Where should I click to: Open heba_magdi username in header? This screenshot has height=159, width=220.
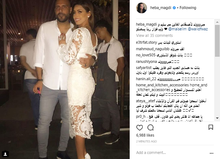[161, 8]
